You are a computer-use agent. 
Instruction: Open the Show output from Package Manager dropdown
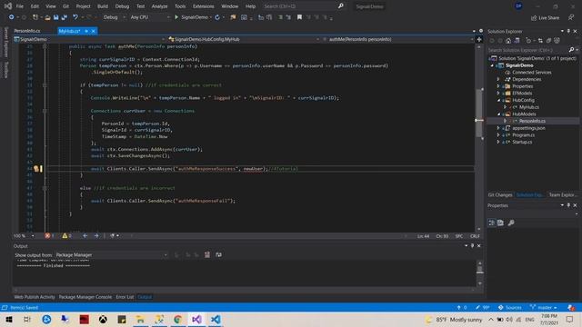111,255
